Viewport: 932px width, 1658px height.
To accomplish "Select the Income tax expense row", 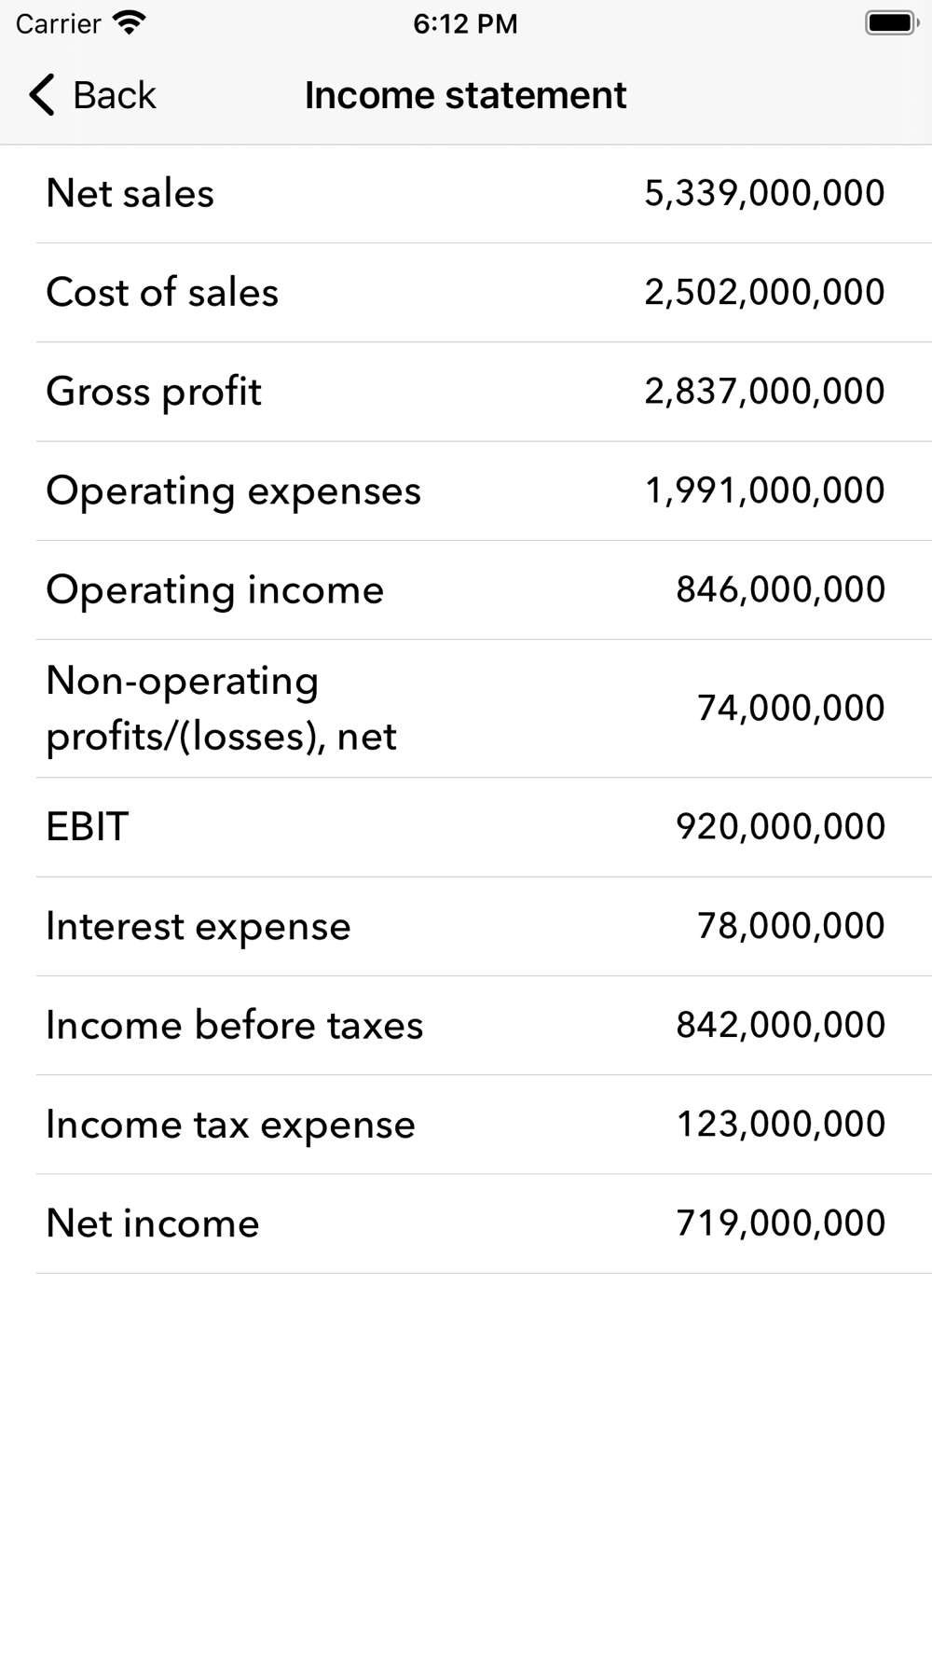I will [466, 1125].
